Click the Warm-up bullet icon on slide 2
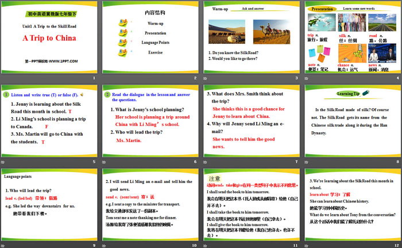This screenshot has width=402, height=248. (x=122, y=24)
